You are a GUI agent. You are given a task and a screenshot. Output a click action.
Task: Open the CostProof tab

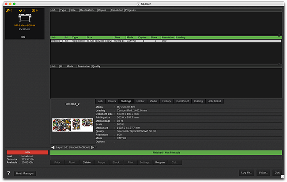[182, 101]
